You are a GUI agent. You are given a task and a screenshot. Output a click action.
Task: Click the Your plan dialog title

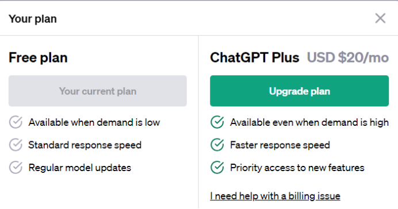coord(33,19)
